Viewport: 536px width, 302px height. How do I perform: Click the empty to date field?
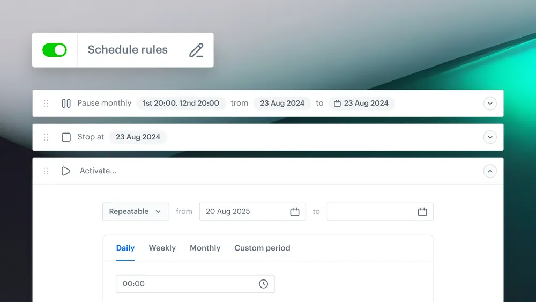click(380, 212)
